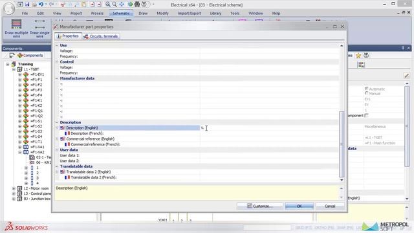Toggle the component checkbox in right panel

(366, 115)
